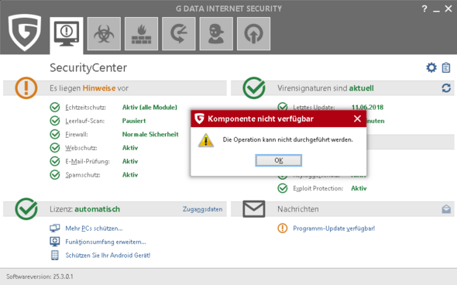Viewport: 457px width, 285px height.
Task: Click the Echtzeitschutz status entry
Action: point(85,108)
